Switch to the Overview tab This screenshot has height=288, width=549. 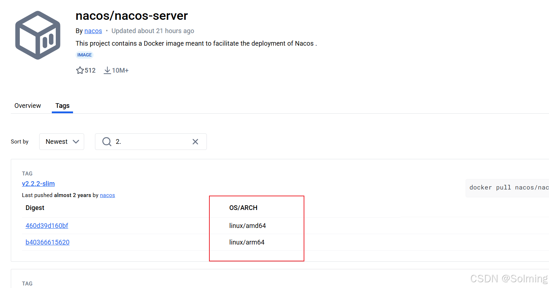pyautogui.click(x=27, y=105)
